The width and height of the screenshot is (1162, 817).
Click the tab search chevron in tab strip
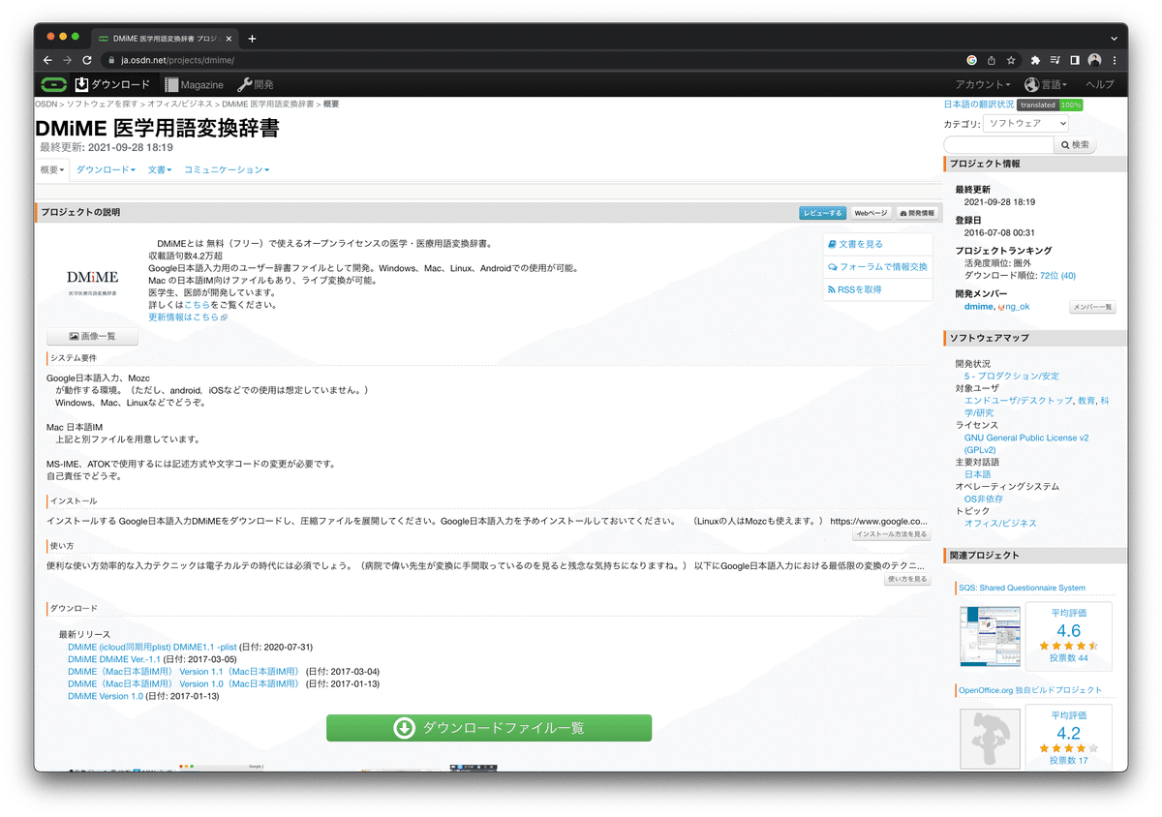[x=1113, y=39]
